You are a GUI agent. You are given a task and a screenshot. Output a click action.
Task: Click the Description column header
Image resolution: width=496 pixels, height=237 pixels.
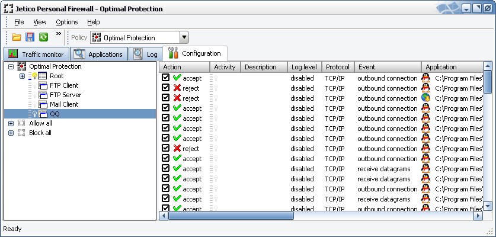[264, 67]
